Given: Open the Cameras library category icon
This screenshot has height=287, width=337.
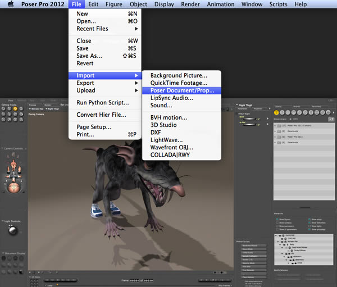Looking at the screenshot, I should click(317, 112).
